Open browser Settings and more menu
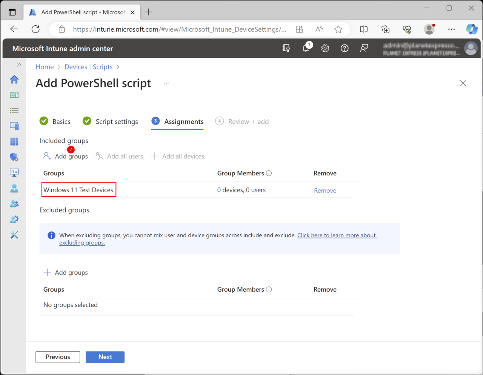Viewport: 483px width, 375px height. [451, 29]
